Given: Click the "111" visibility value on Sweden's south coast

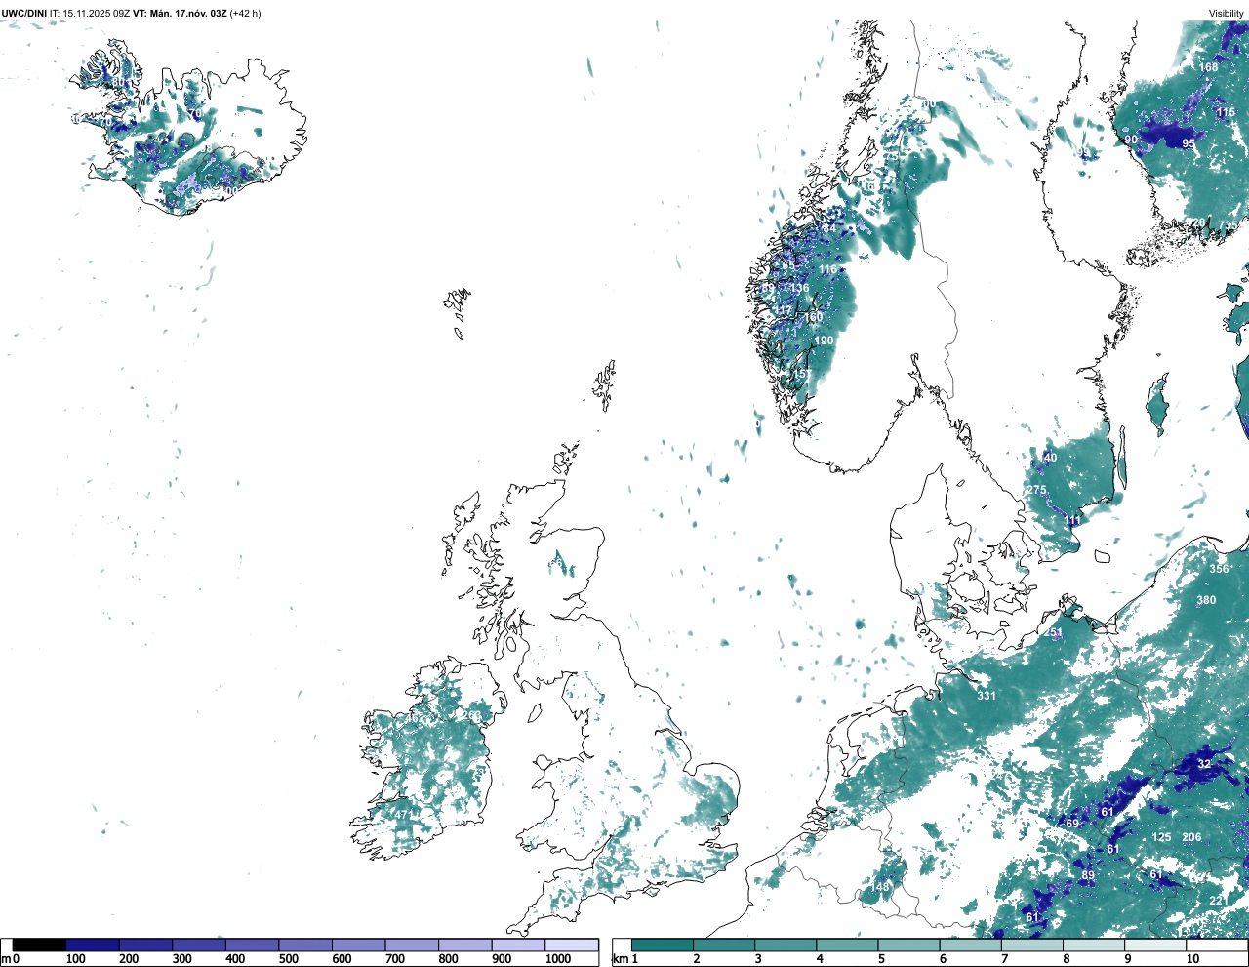Looking at the screenshot, I should [1072, 521].
